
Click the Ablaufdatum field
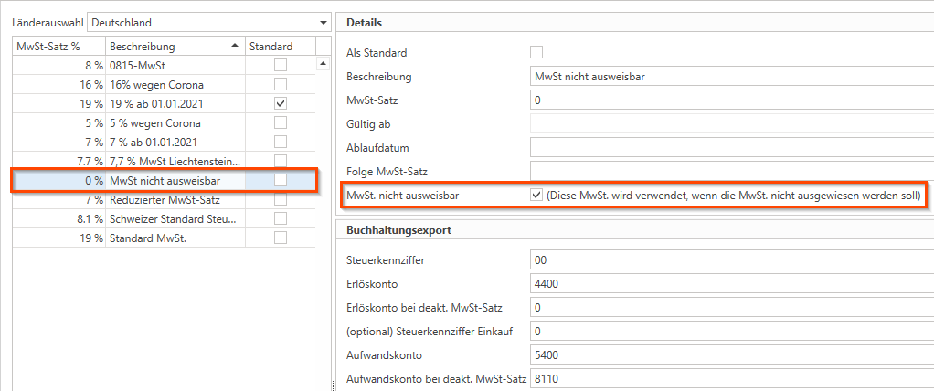(x=731, y=147)
